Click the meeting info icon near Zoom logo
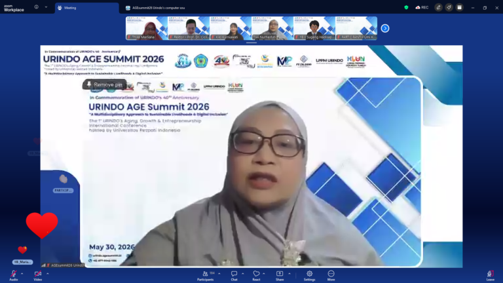This screenshot has height=283, width=503. coord(36,7)
